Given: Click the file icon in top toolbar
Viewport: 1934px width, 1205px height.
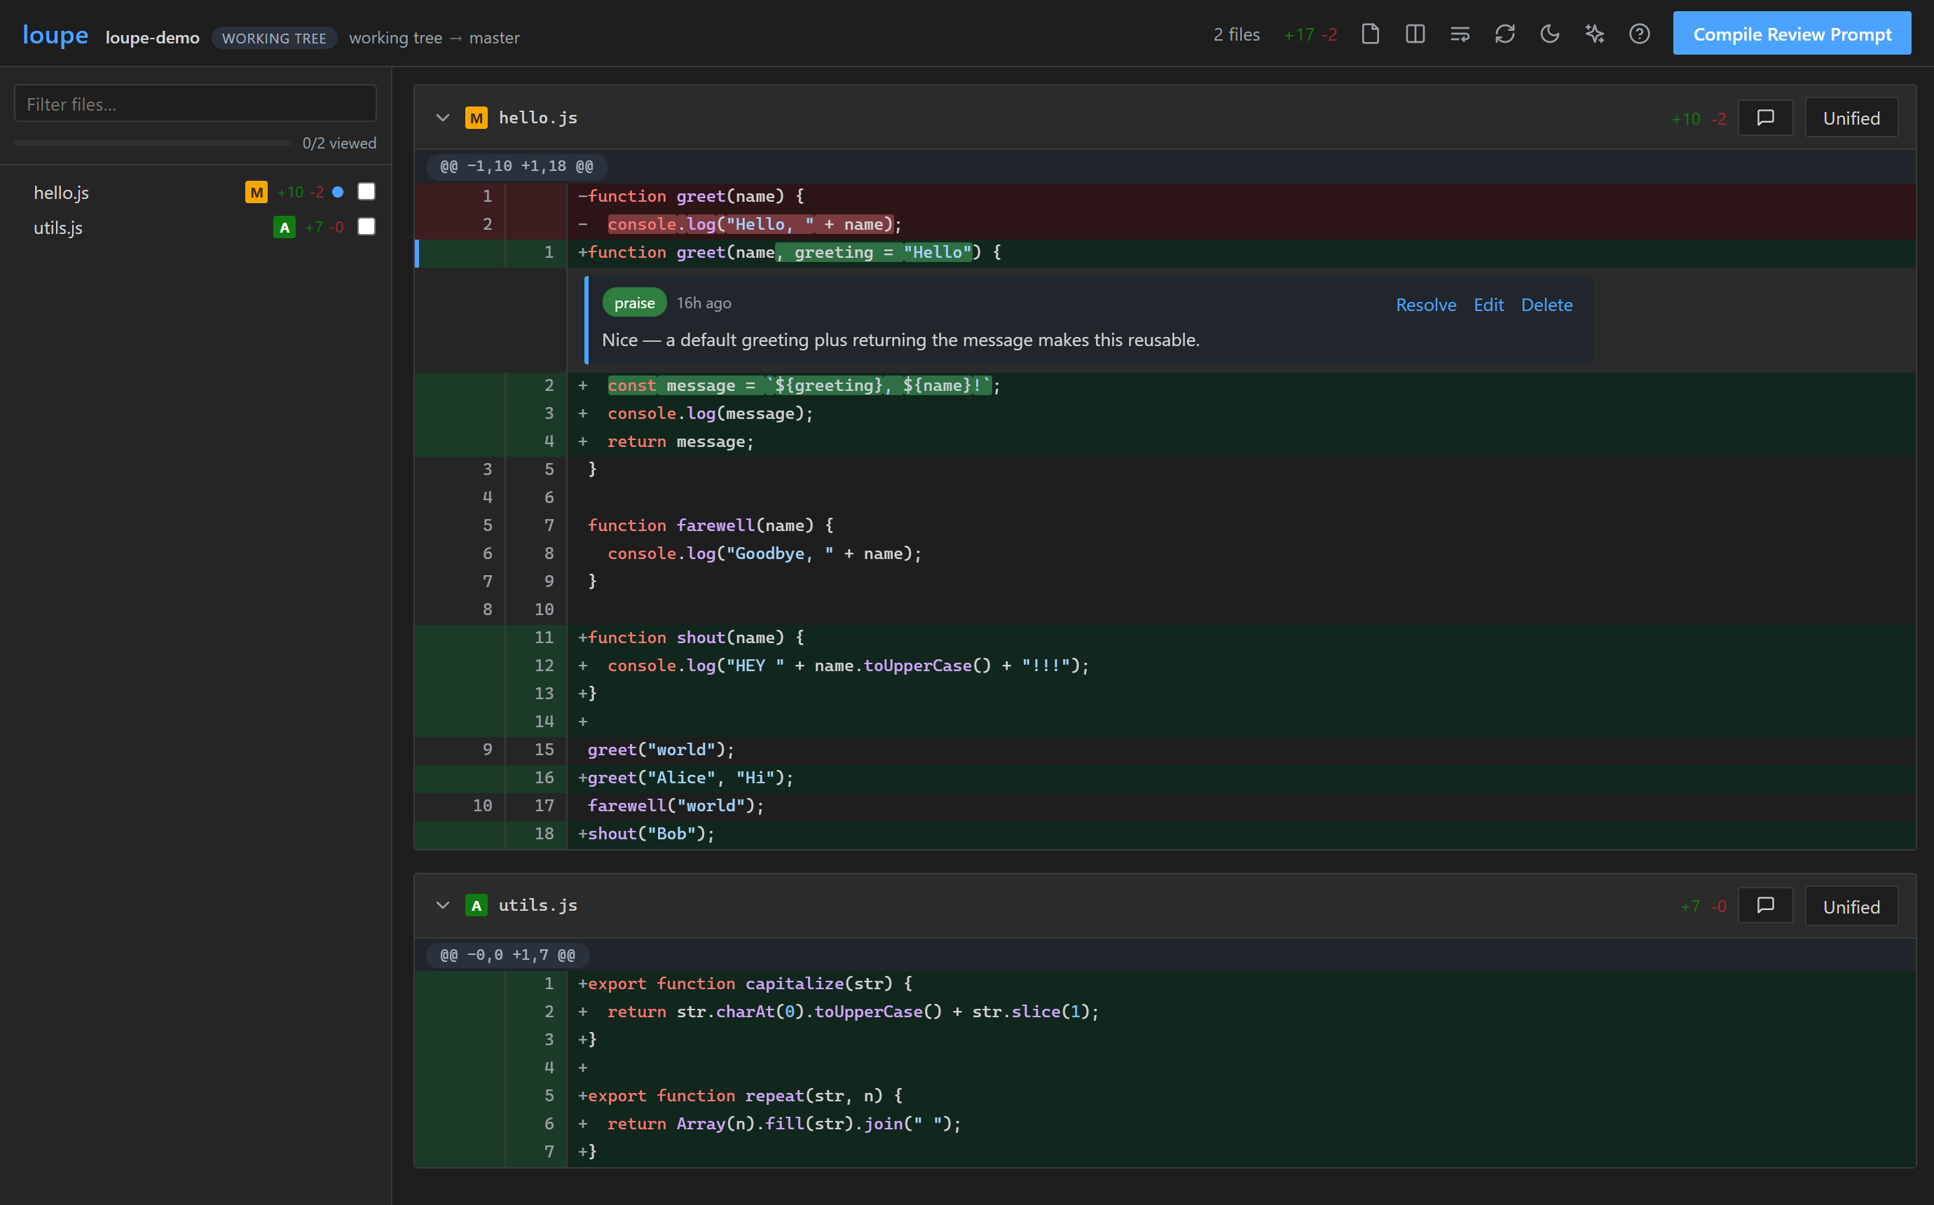Looking at the screenshot, I should [1370, 34].
